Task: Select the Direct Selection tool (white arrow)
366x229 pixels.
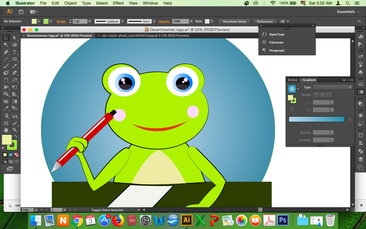Action: (x=15, y=38)
